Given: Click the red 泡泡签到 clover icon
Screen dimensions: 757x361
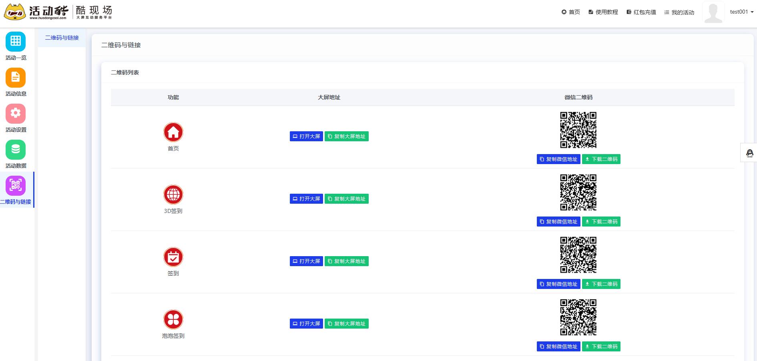Looking at the screenshot, I should [173, 319].
